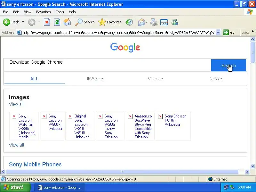The width and height of the screenshot is (256, 192).
Task: Open the Messenger people icon
Action: 174,22
